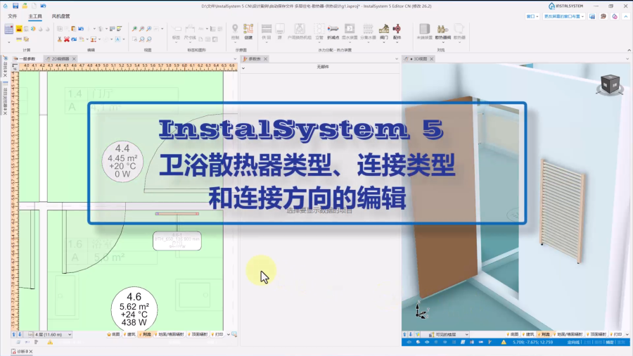Switch to the 主工具 ribbon tab
633x356 pixels.
click(35, 16)
